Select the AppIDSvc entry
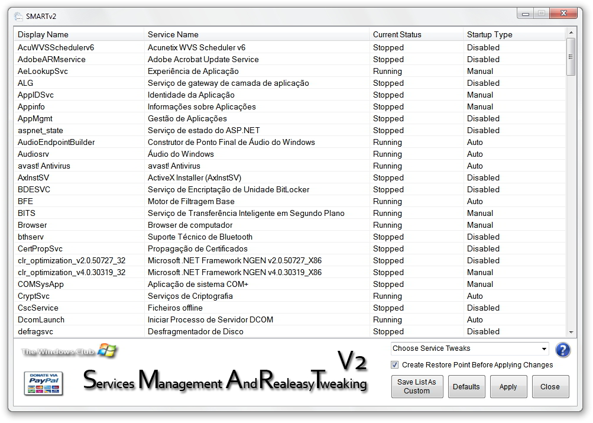593x423 pixels. pos(290,95)
